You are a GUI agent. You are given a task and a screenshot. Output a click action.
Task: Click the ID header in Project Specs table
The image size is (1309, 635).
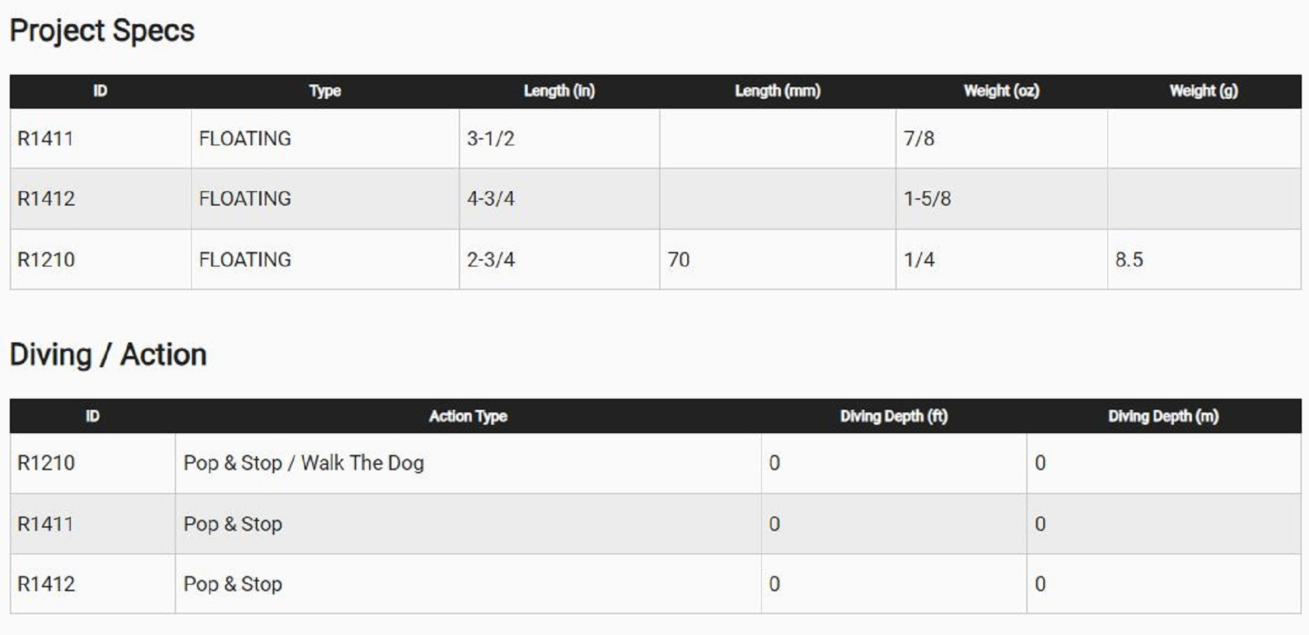click(100, 91)
